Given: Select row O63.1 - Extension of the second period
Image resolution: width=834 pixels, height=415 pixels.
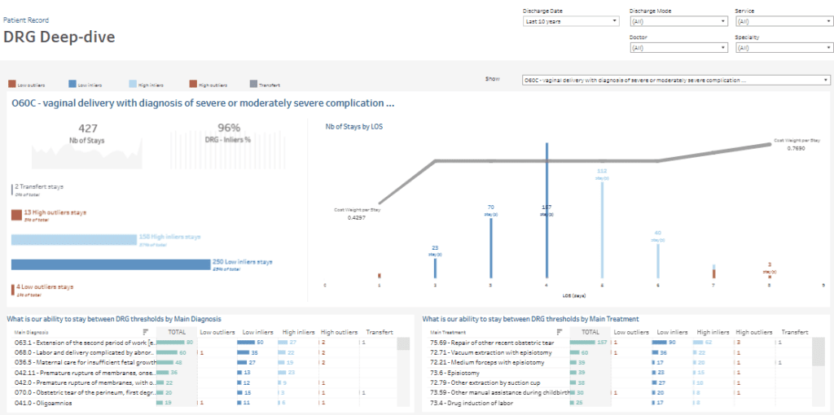Looking at the screenshot, I should pos(85,343).
